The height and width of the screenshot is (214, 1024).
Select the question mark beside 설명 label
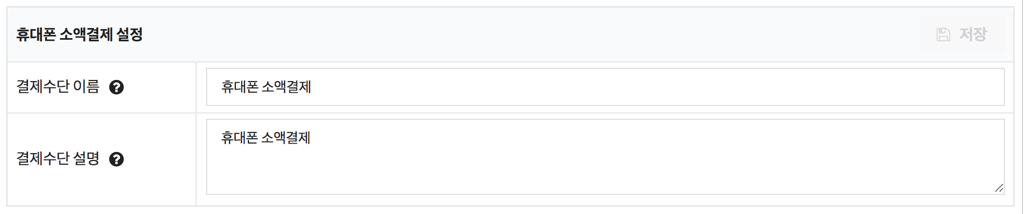point(116,159)
